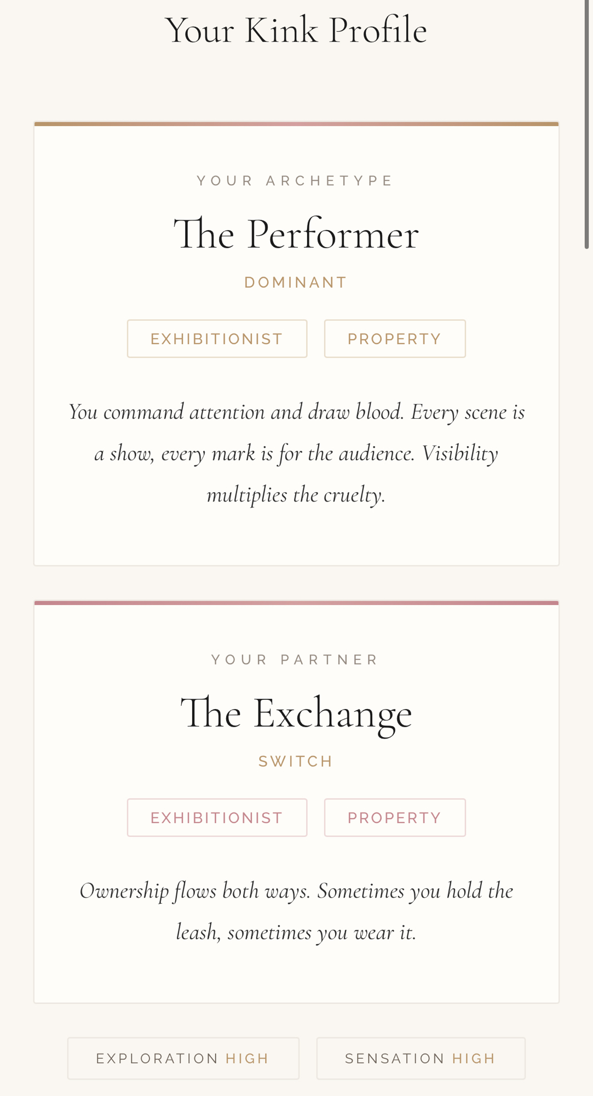The width and height of the screenshot is (593, 1096).
Task: Click the DOMINANT role label
Action: coord(296,282)
